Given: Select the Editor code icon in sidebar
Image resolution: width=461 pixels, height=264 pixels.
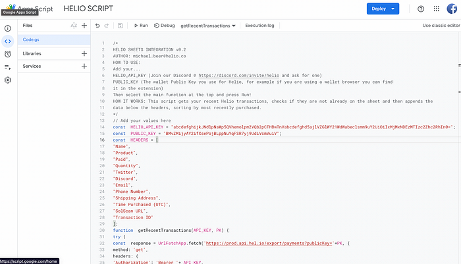Looking at the screenshot, I should (x=8, y=41).
